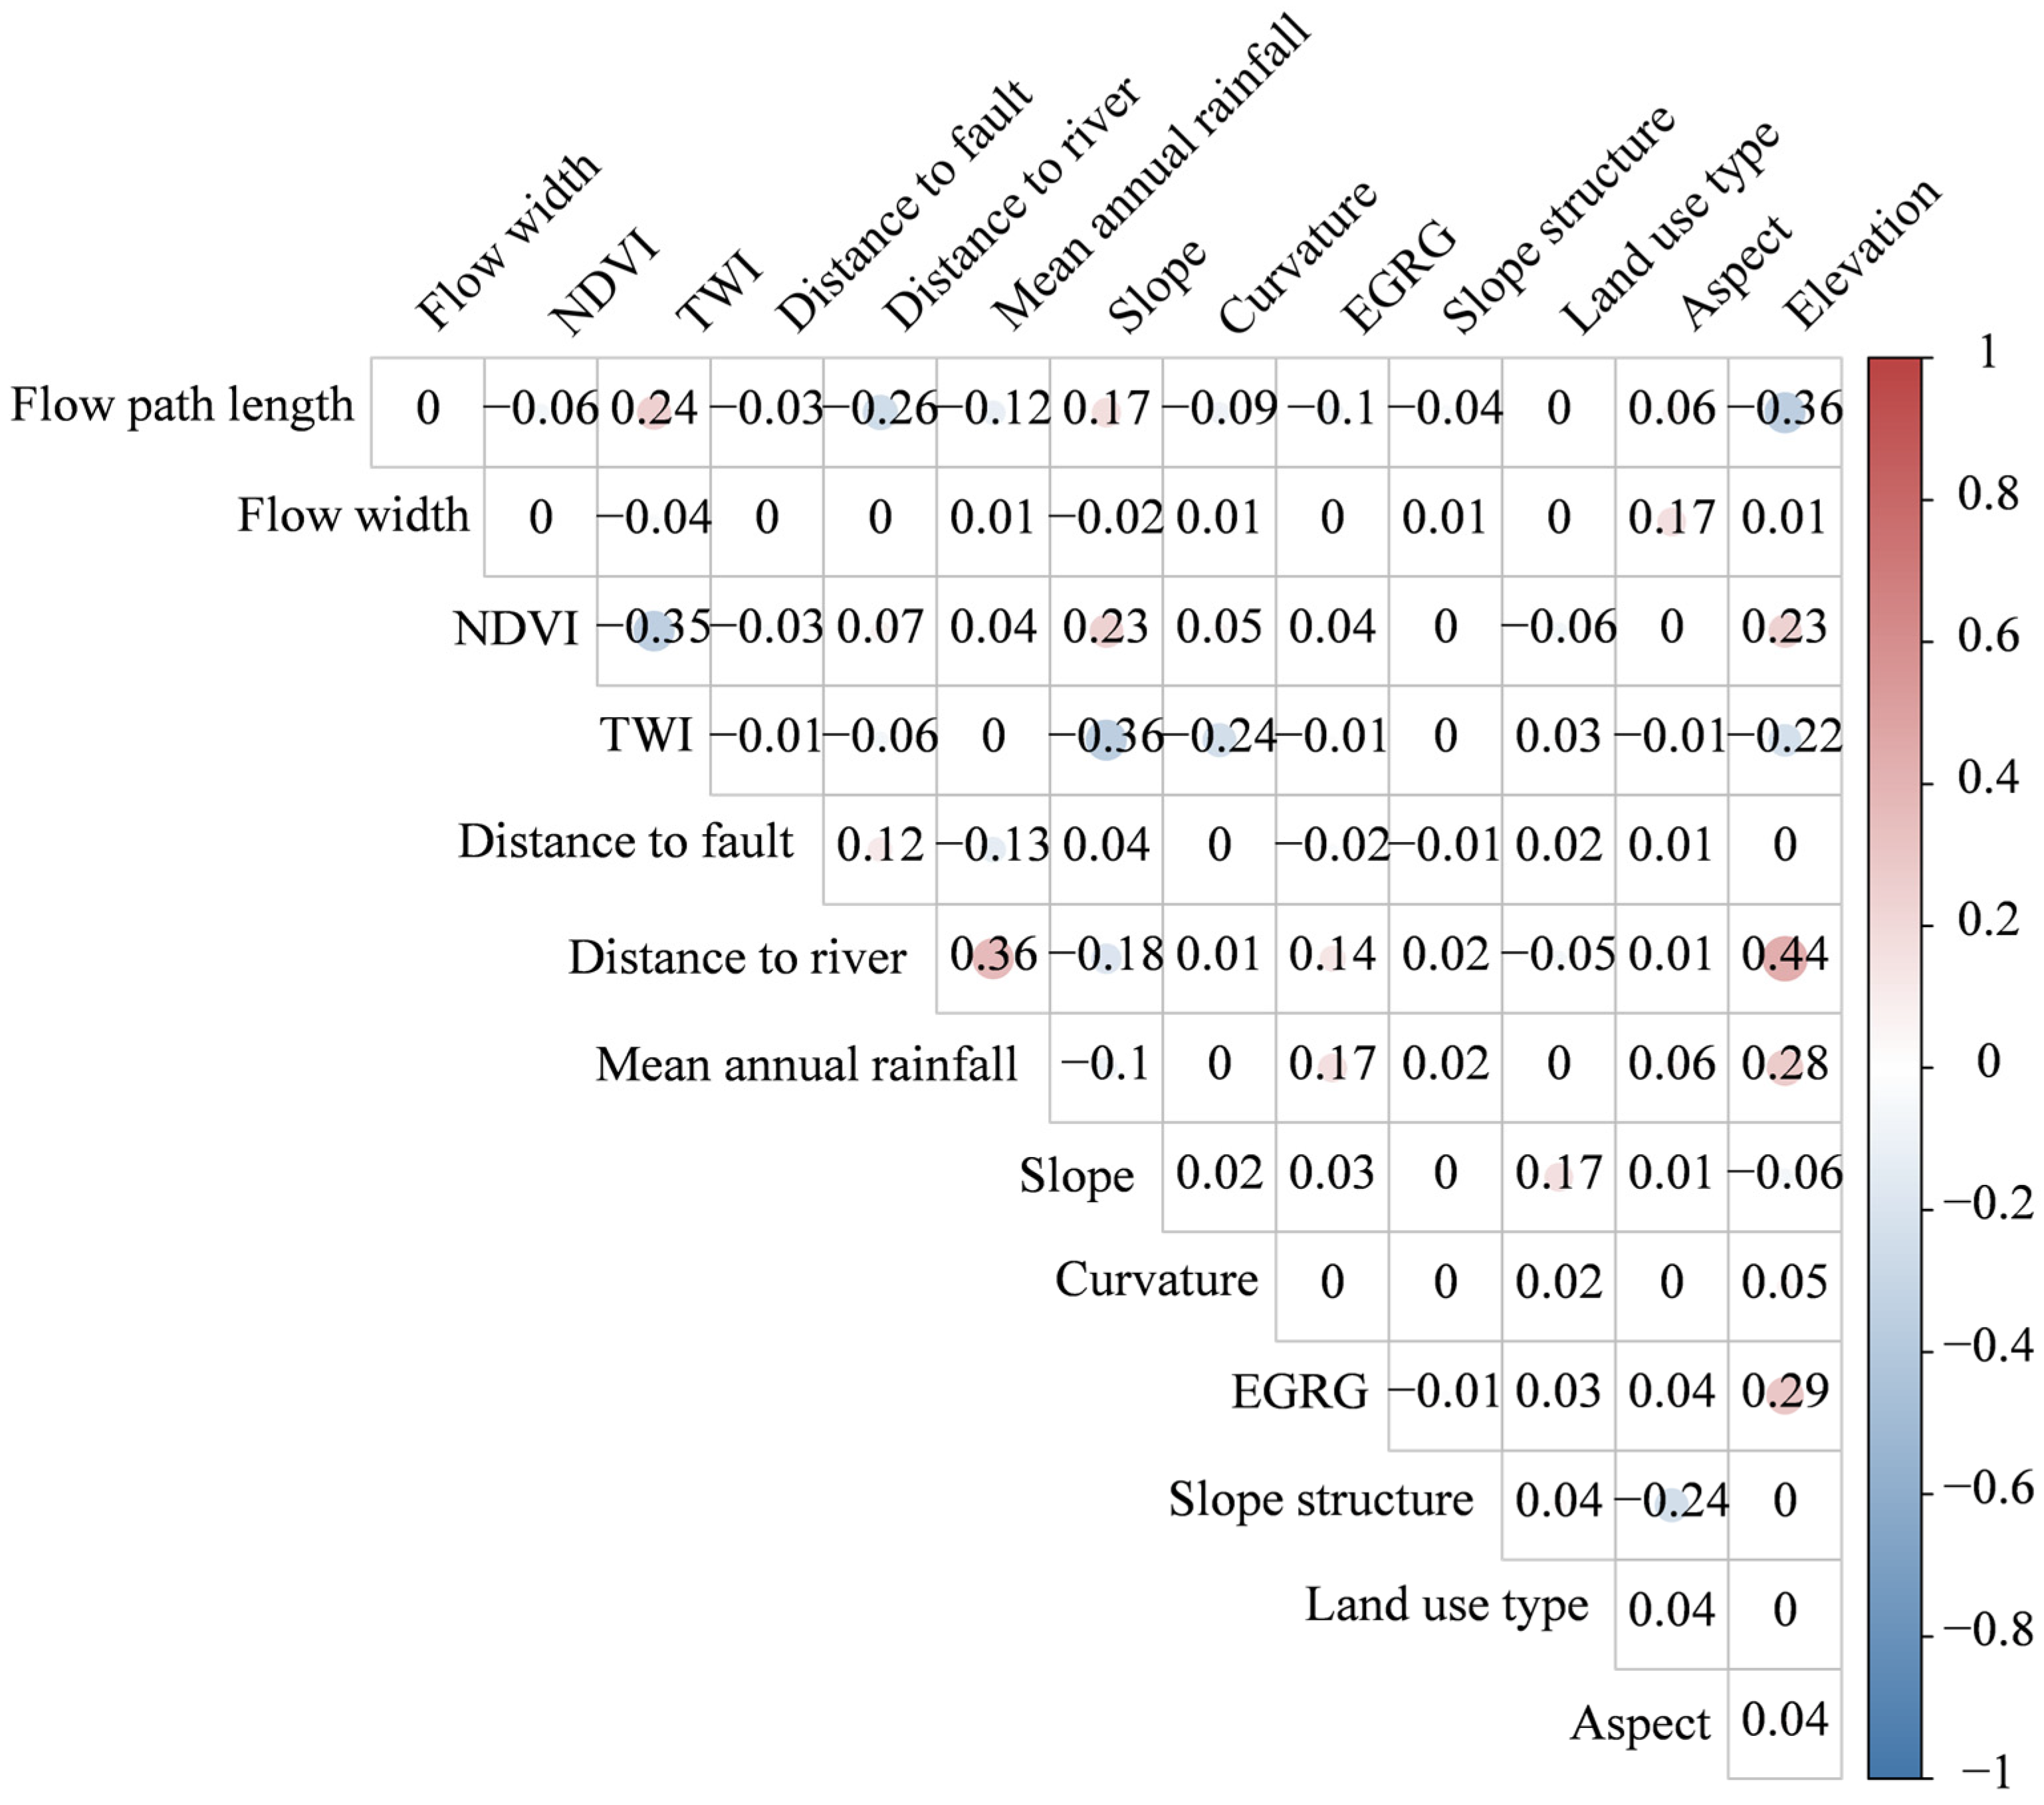Click the 0.44 correlation cell
The height and width of the screenshot is (1805, 2044).
coord(1785,956)
